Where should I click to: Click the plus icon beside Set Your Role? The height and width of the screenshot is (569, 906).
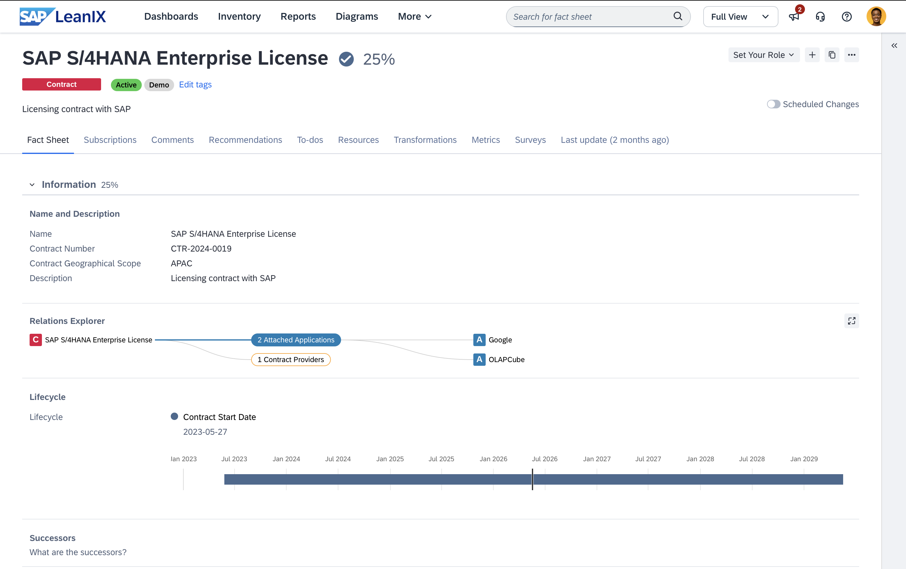812,55
